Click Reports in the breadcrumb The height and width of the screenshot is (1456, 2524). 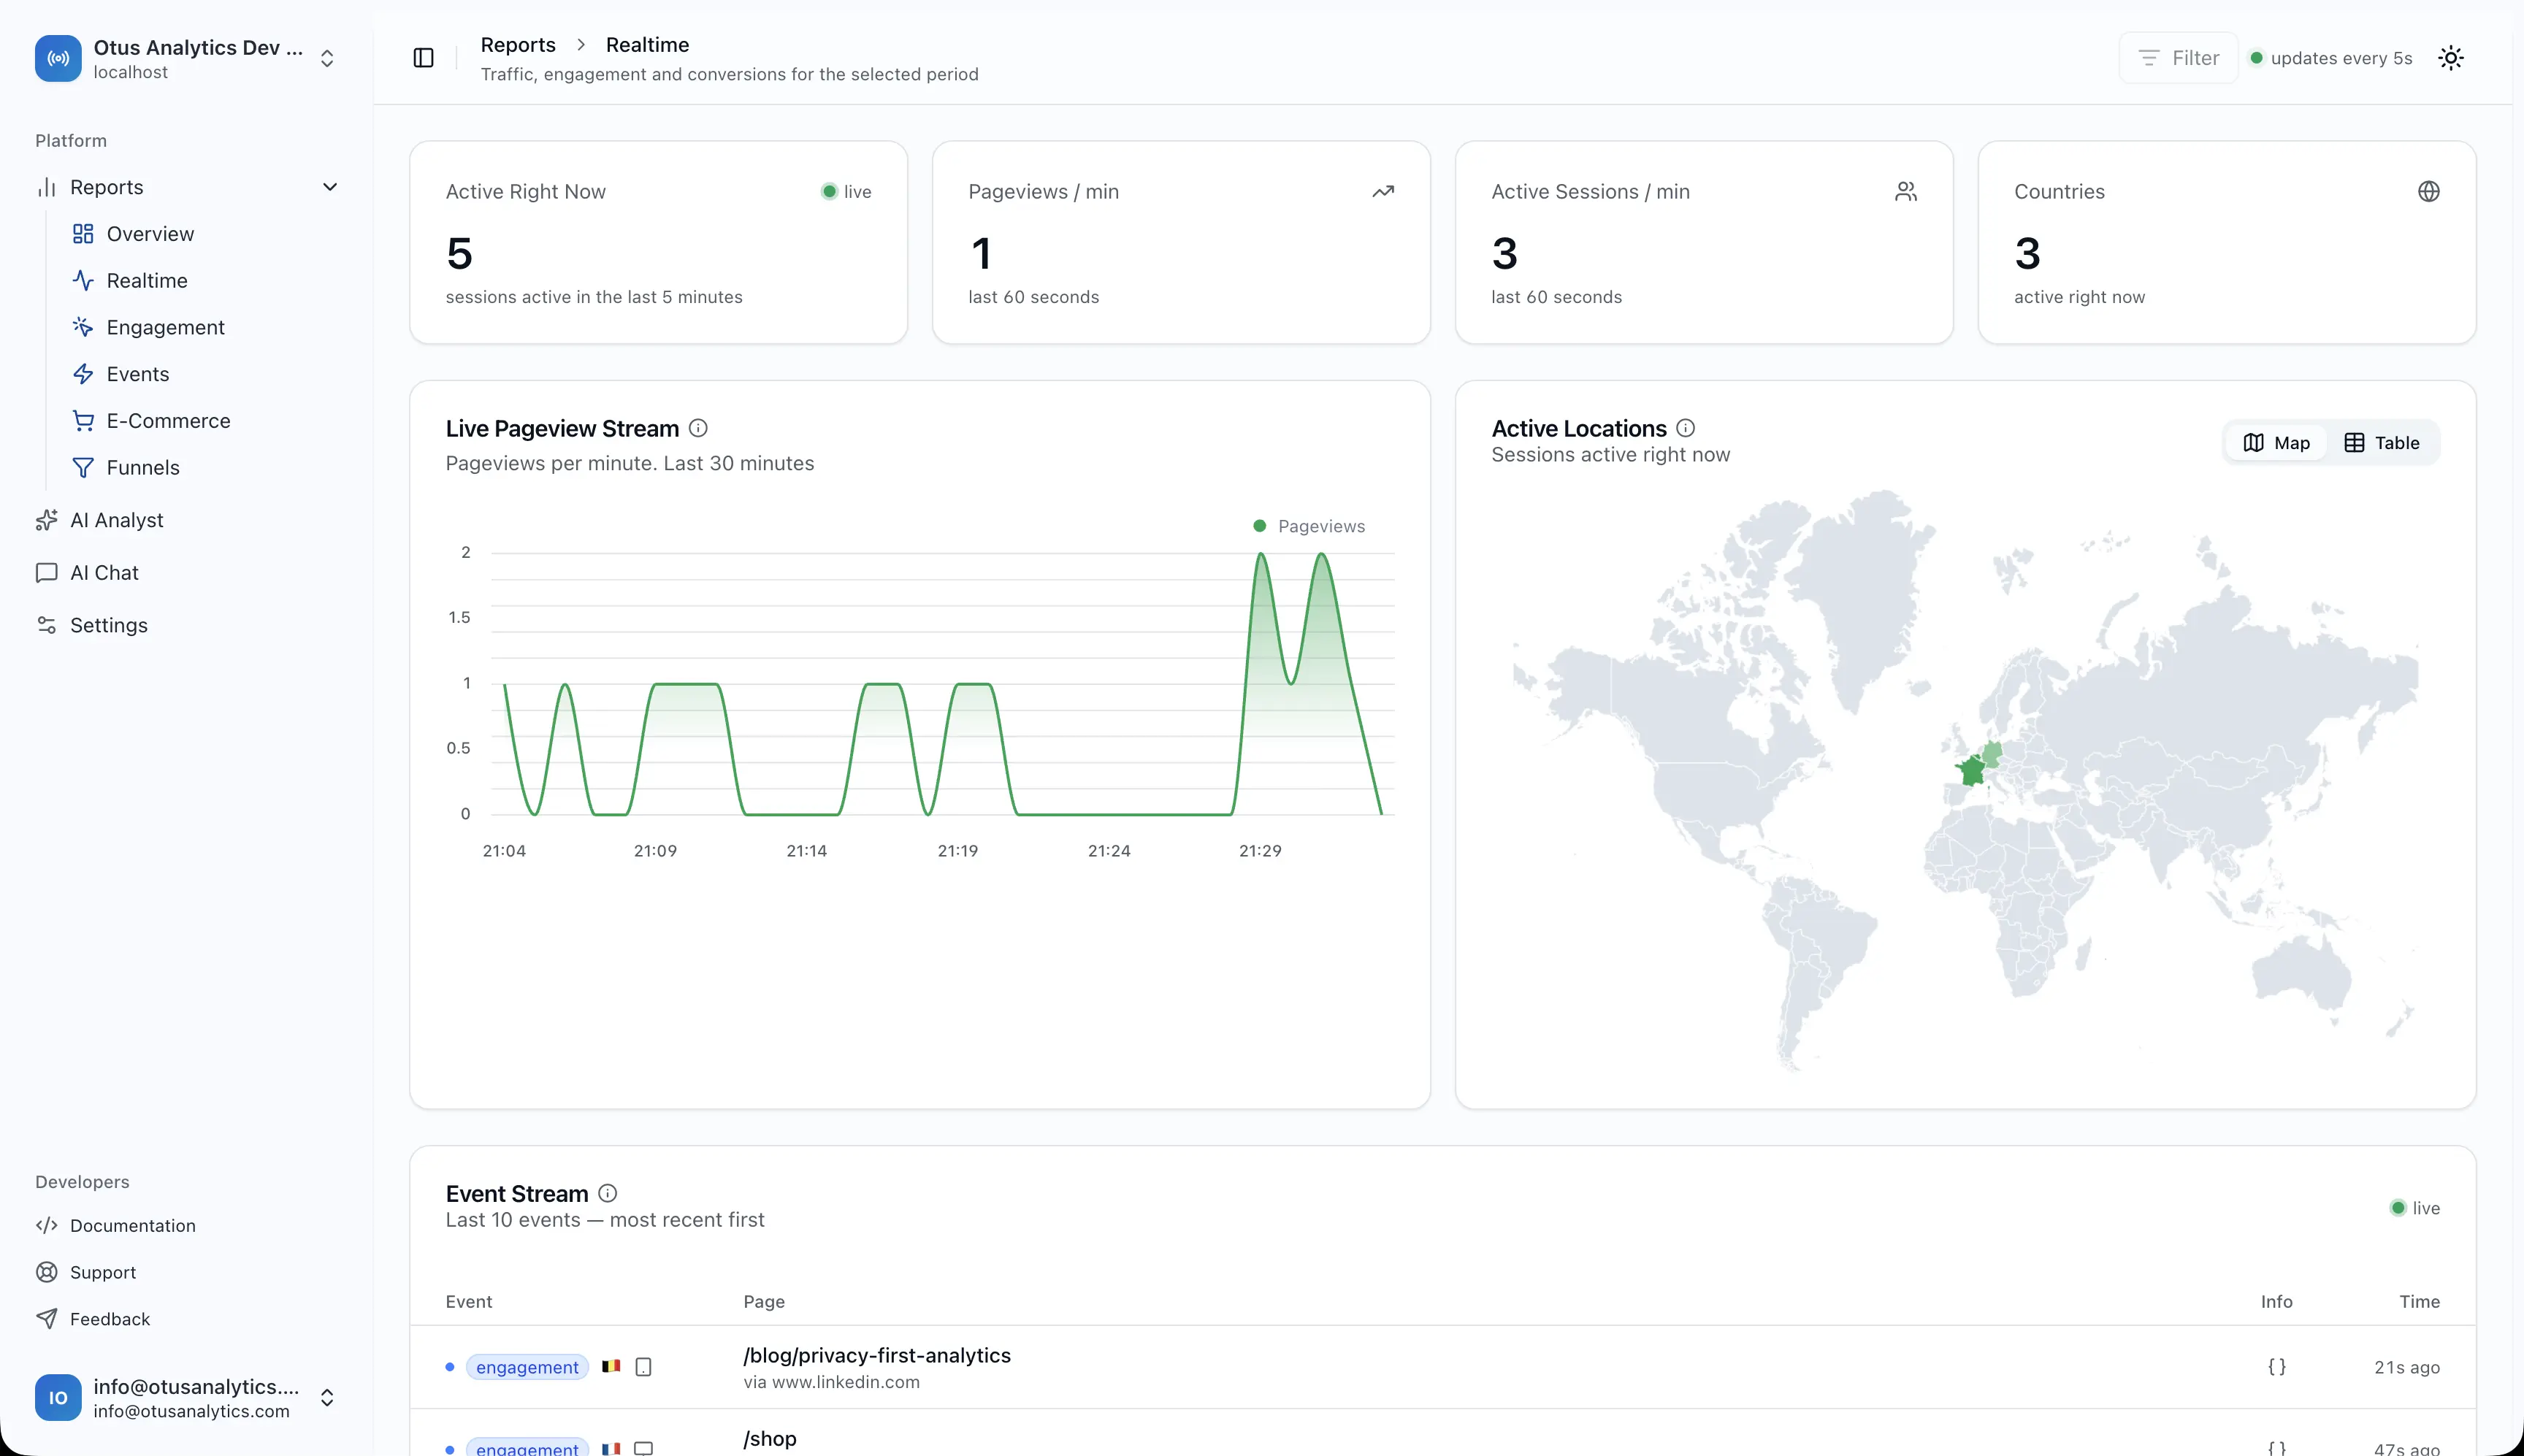coord(518,45)
